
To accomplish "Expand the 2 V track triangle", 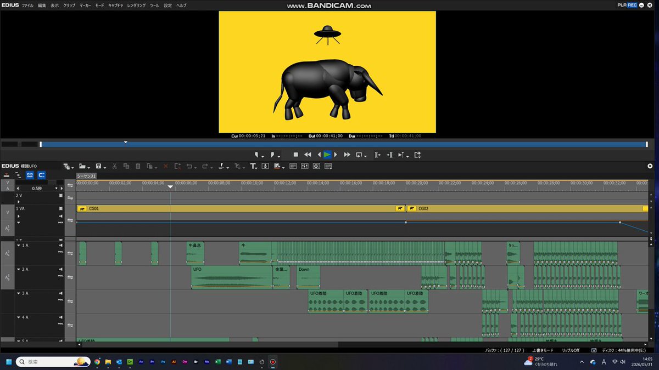I will pos(18,201).
